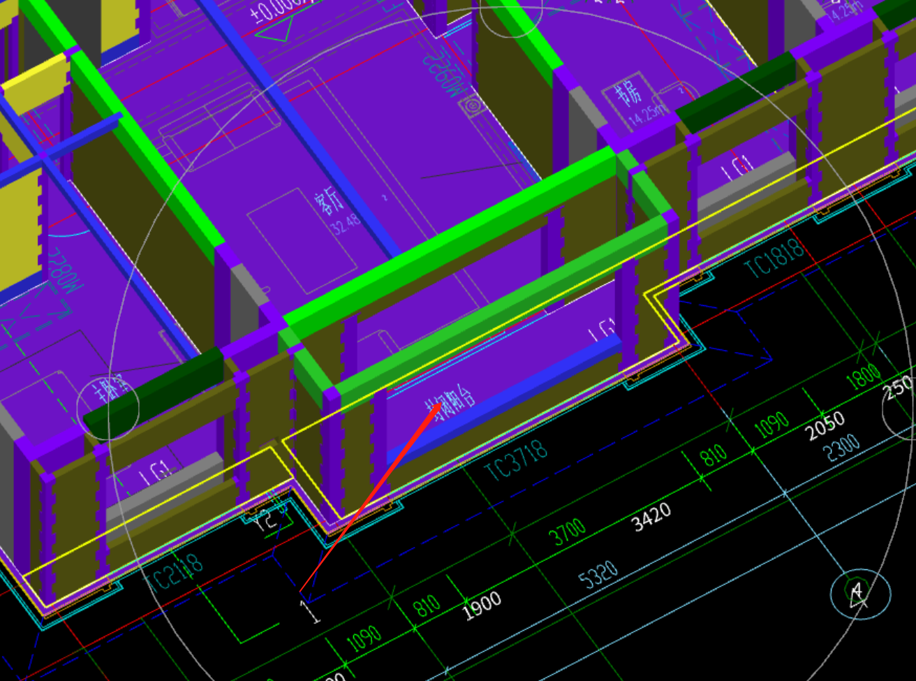Click the 2050 dimension text
Viewport: 916px width, 681px height.
click(825, 426)
